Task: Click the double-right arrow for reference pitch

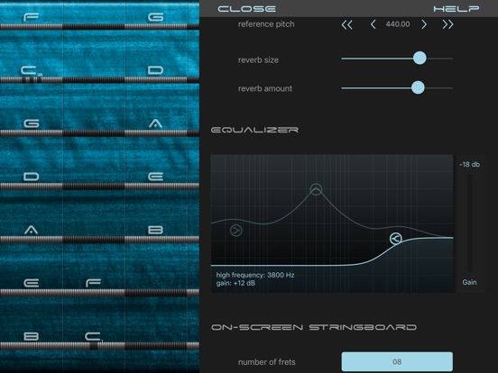Action: click(447, 24)
